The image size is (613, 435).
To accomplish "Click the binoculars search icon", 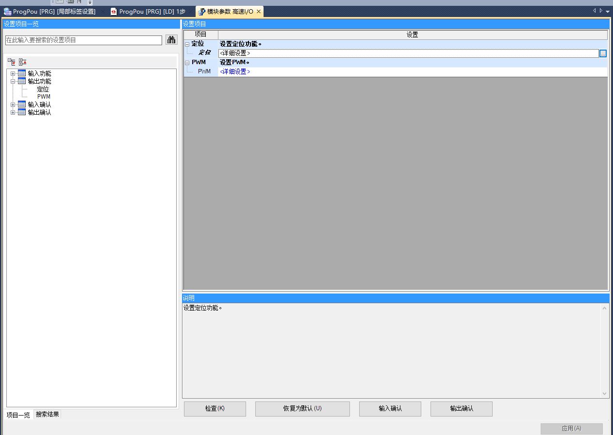I will pyautogui.click(x=171, y=40).
